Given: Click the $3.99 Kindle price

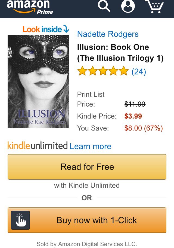Looking at the screenshot, I should pos(133,116).
